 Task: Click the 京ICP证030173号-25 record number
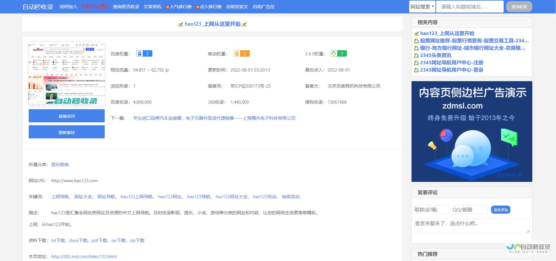point(250,86)
